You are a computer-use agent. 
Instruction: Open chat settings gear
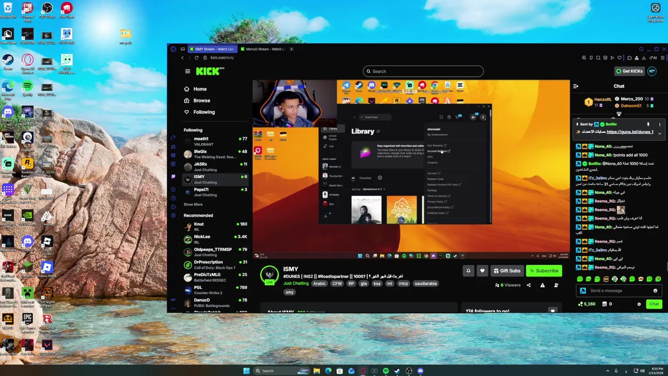(639, 304)
